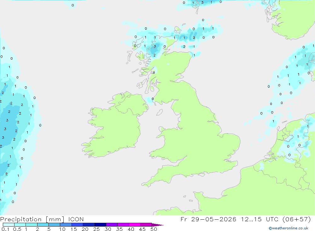315x231 pixels.
Task: Click the 2 mm cyan legend swatch
Action: click(43, 225)
